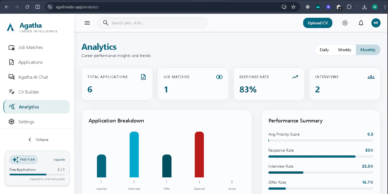Screen dimensions: 388x194
Task: Click the Settings gear icon
Action: [x=11, y=122]
